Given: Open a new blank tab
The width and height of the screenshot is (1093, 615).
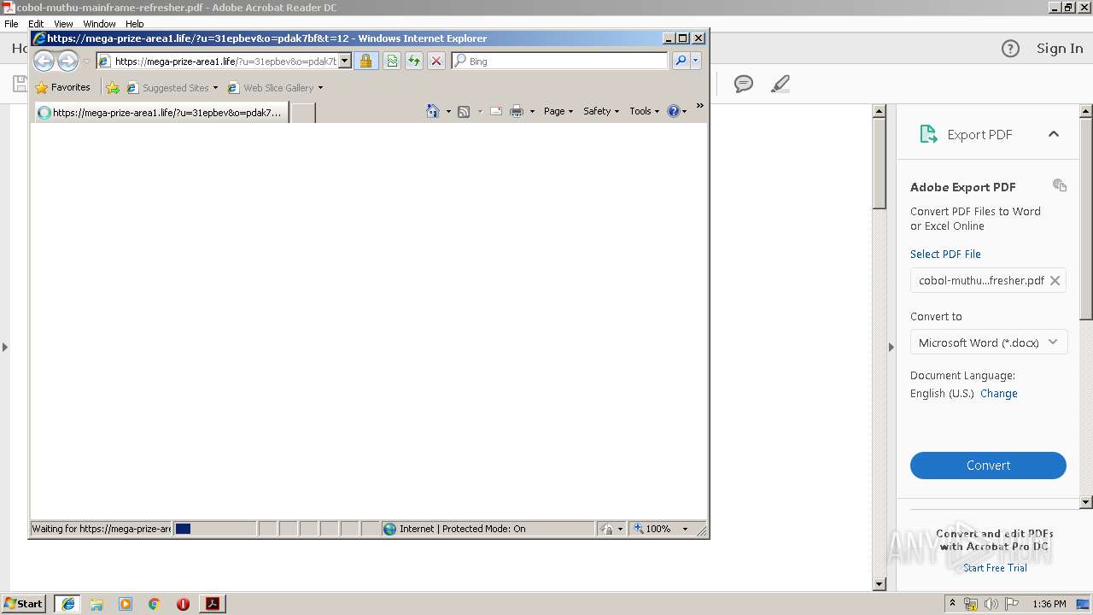Looking at the screenshot, I should (x=303, y=113).
